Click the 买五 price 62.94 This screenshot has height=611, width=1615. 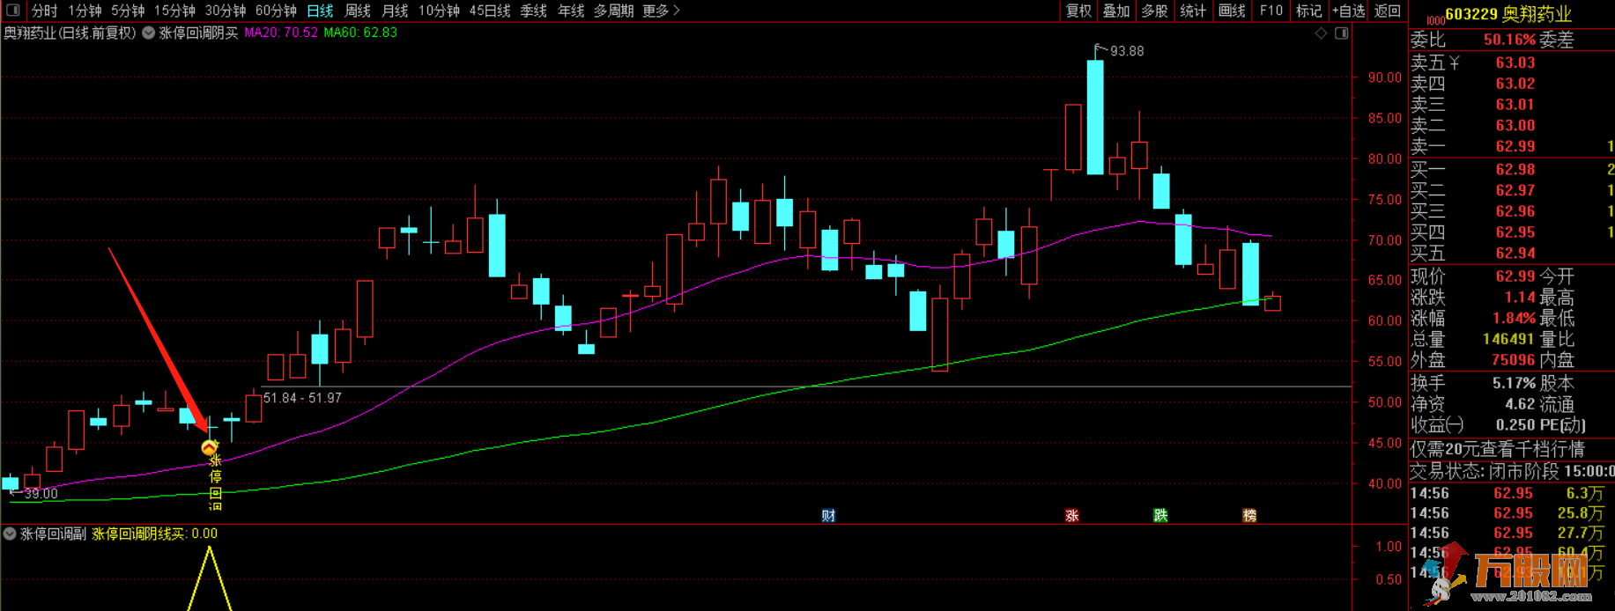1515,253
